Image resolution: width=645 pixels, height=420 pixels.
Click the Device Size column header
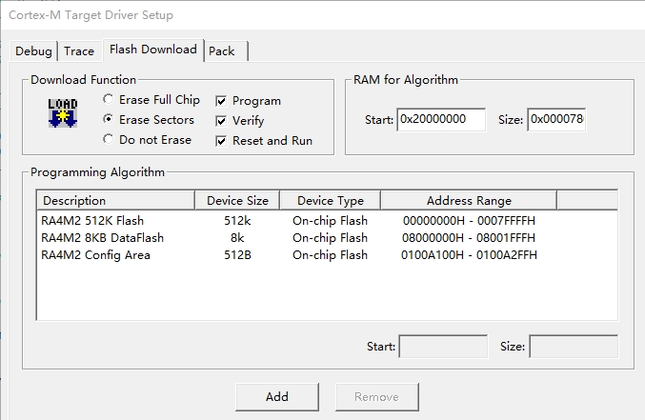[237, 200]
